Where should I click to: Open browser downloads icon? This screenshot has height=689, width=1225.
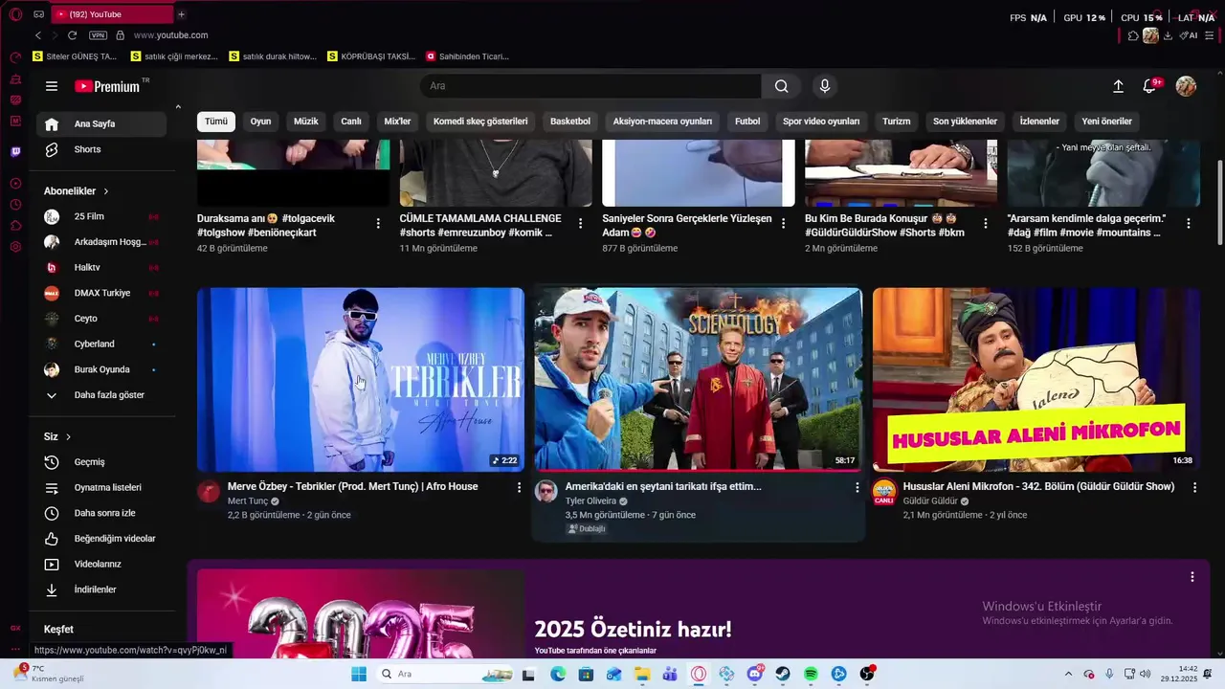pos(1168,35)
